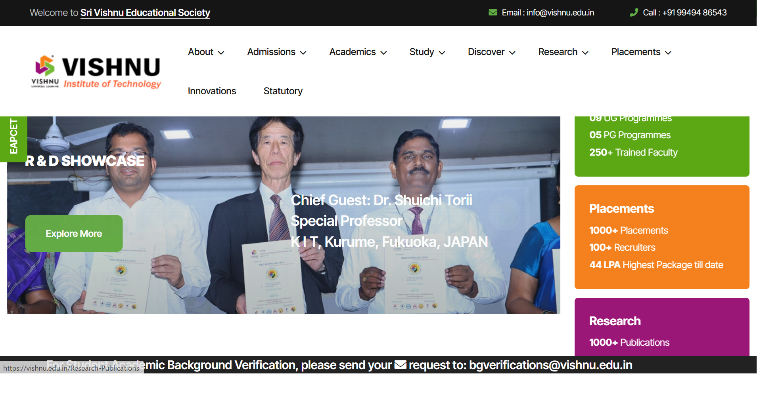The height and width of the screenshot is (396, 757).
Task: Click the 1000+ Publications link
Action: (x=629, y=343)
